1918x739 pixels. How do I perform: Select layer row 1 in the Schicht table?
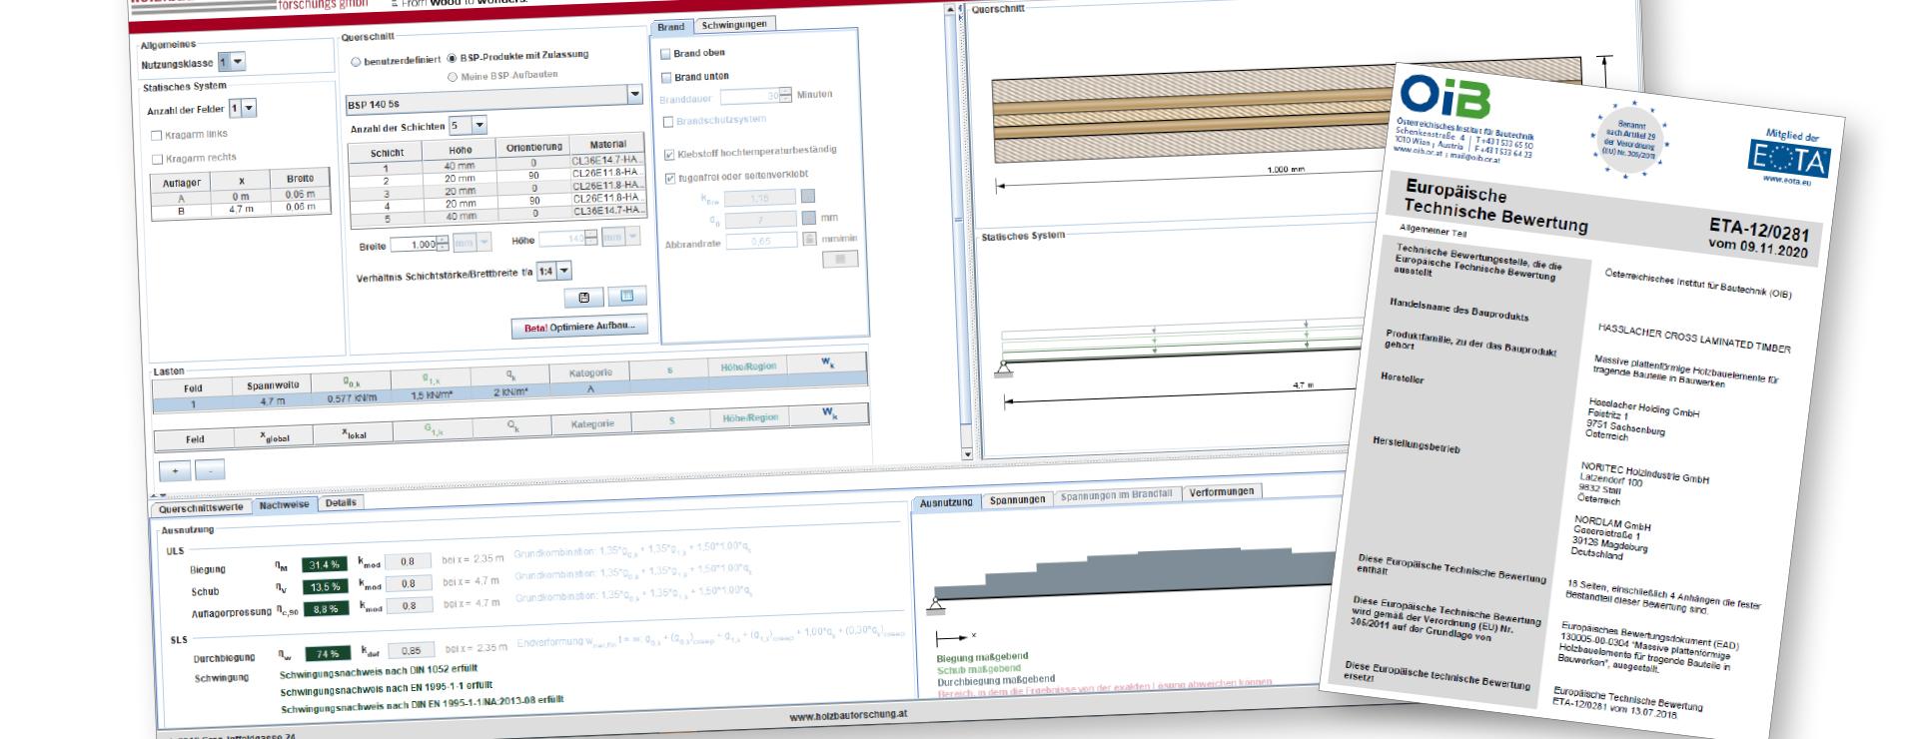(499, 166)
